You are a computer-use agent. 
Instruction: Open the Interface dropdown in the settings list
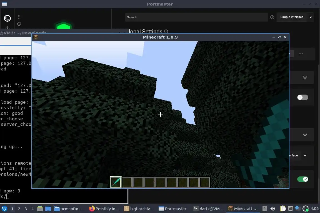point(297,155)
